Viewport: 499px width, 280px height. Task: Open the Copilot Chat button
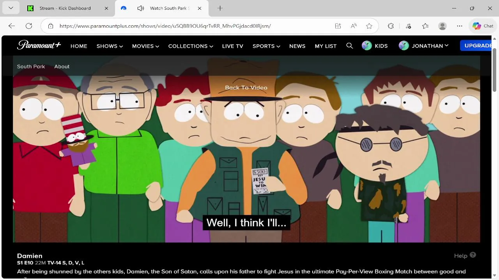(483, 26)
